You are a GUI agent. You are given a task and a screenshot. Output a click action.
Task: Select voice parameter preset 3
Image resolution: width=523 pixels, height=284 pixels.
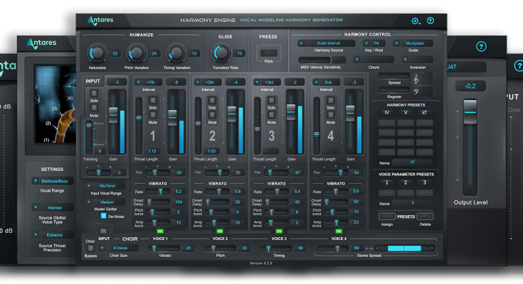pyautogui.click(x=424, y=182)
